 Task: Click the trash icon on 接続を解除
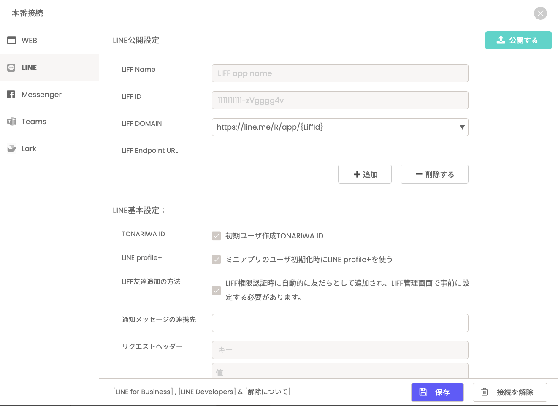pos(485,392)
